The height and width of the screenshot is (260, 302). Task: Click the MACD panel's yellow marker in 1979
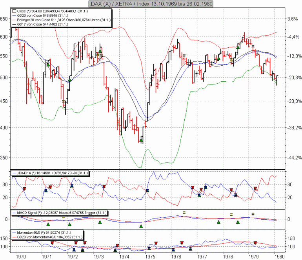[x=253, y=214]
